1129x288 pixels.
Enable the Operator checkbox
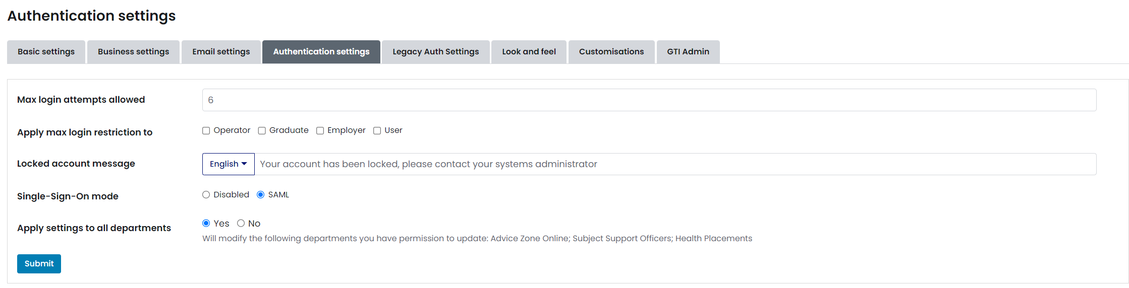tap(206, 131)
